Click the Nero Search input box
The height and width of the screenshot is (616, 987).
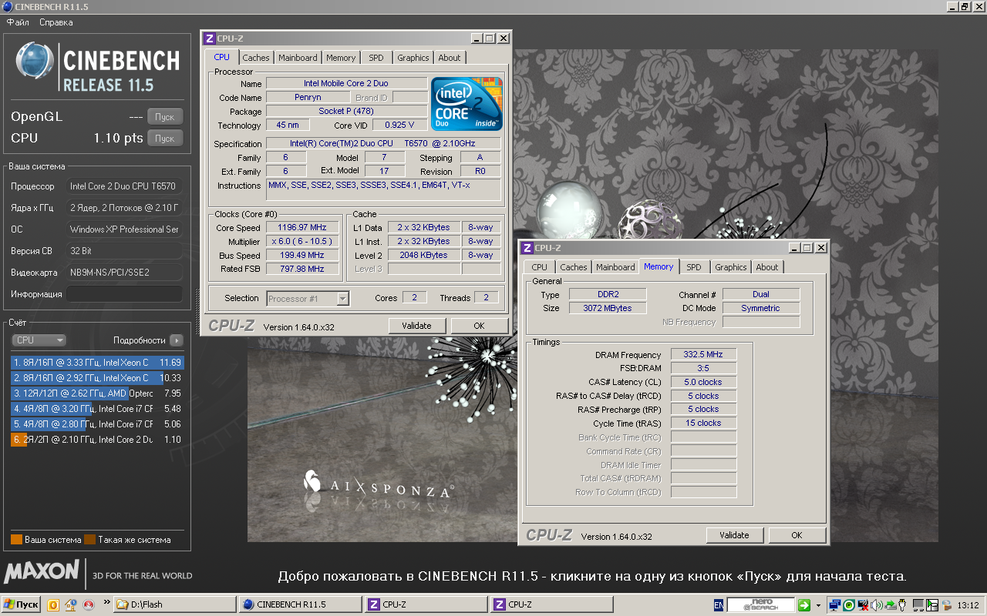(x=761, y=605)
